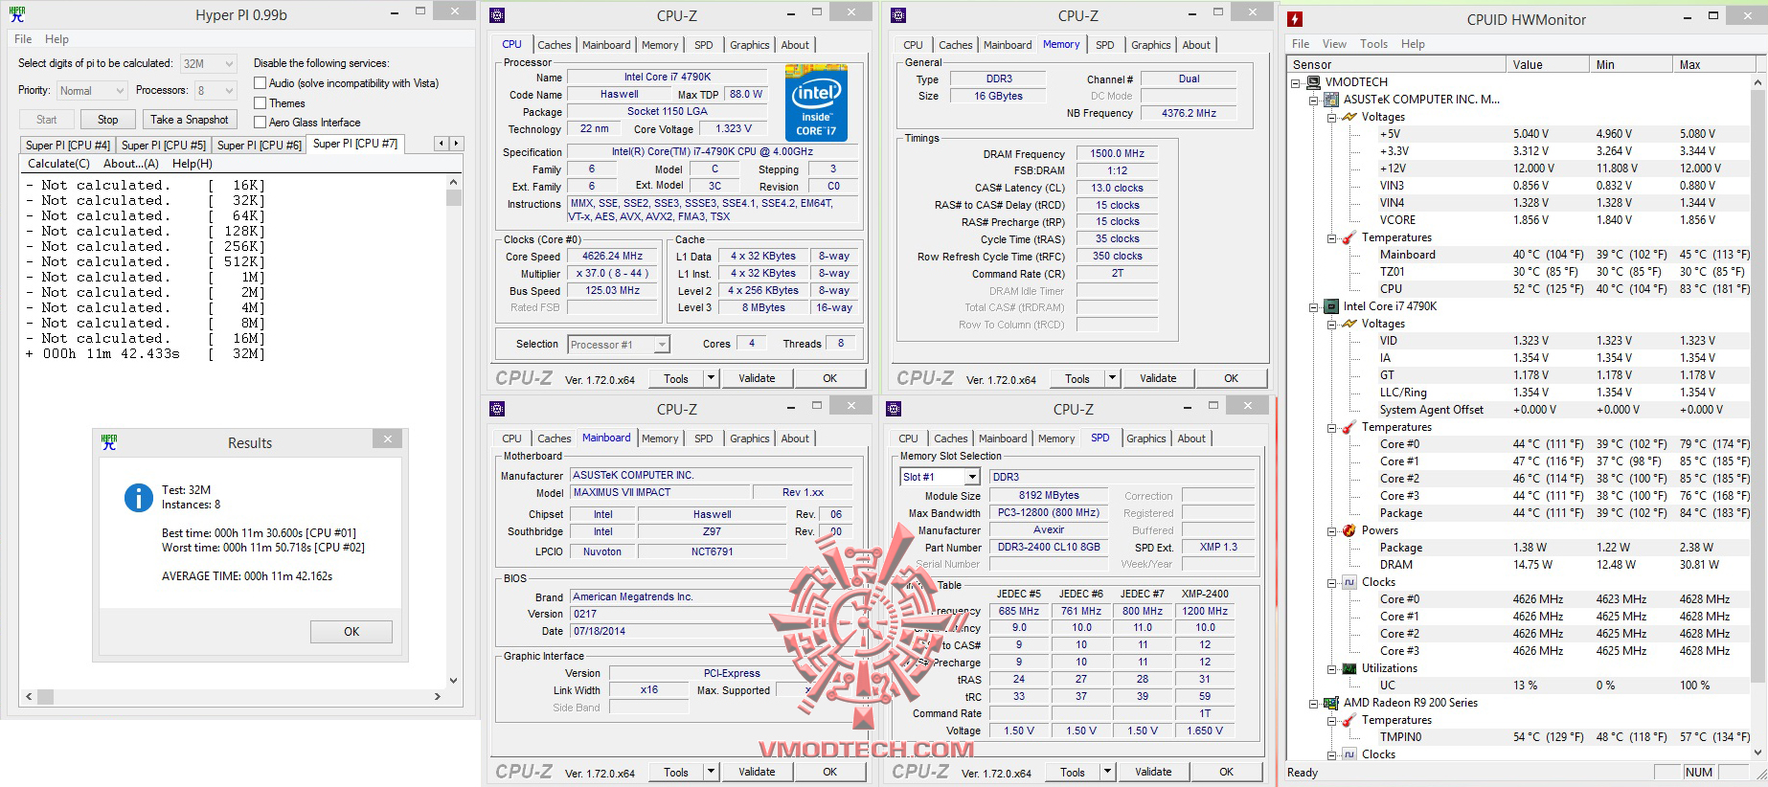Click Validate in the CPU-tab CPU-Z window
Image resolution: width=1768 pixels, height=787 pixels.
757,378
